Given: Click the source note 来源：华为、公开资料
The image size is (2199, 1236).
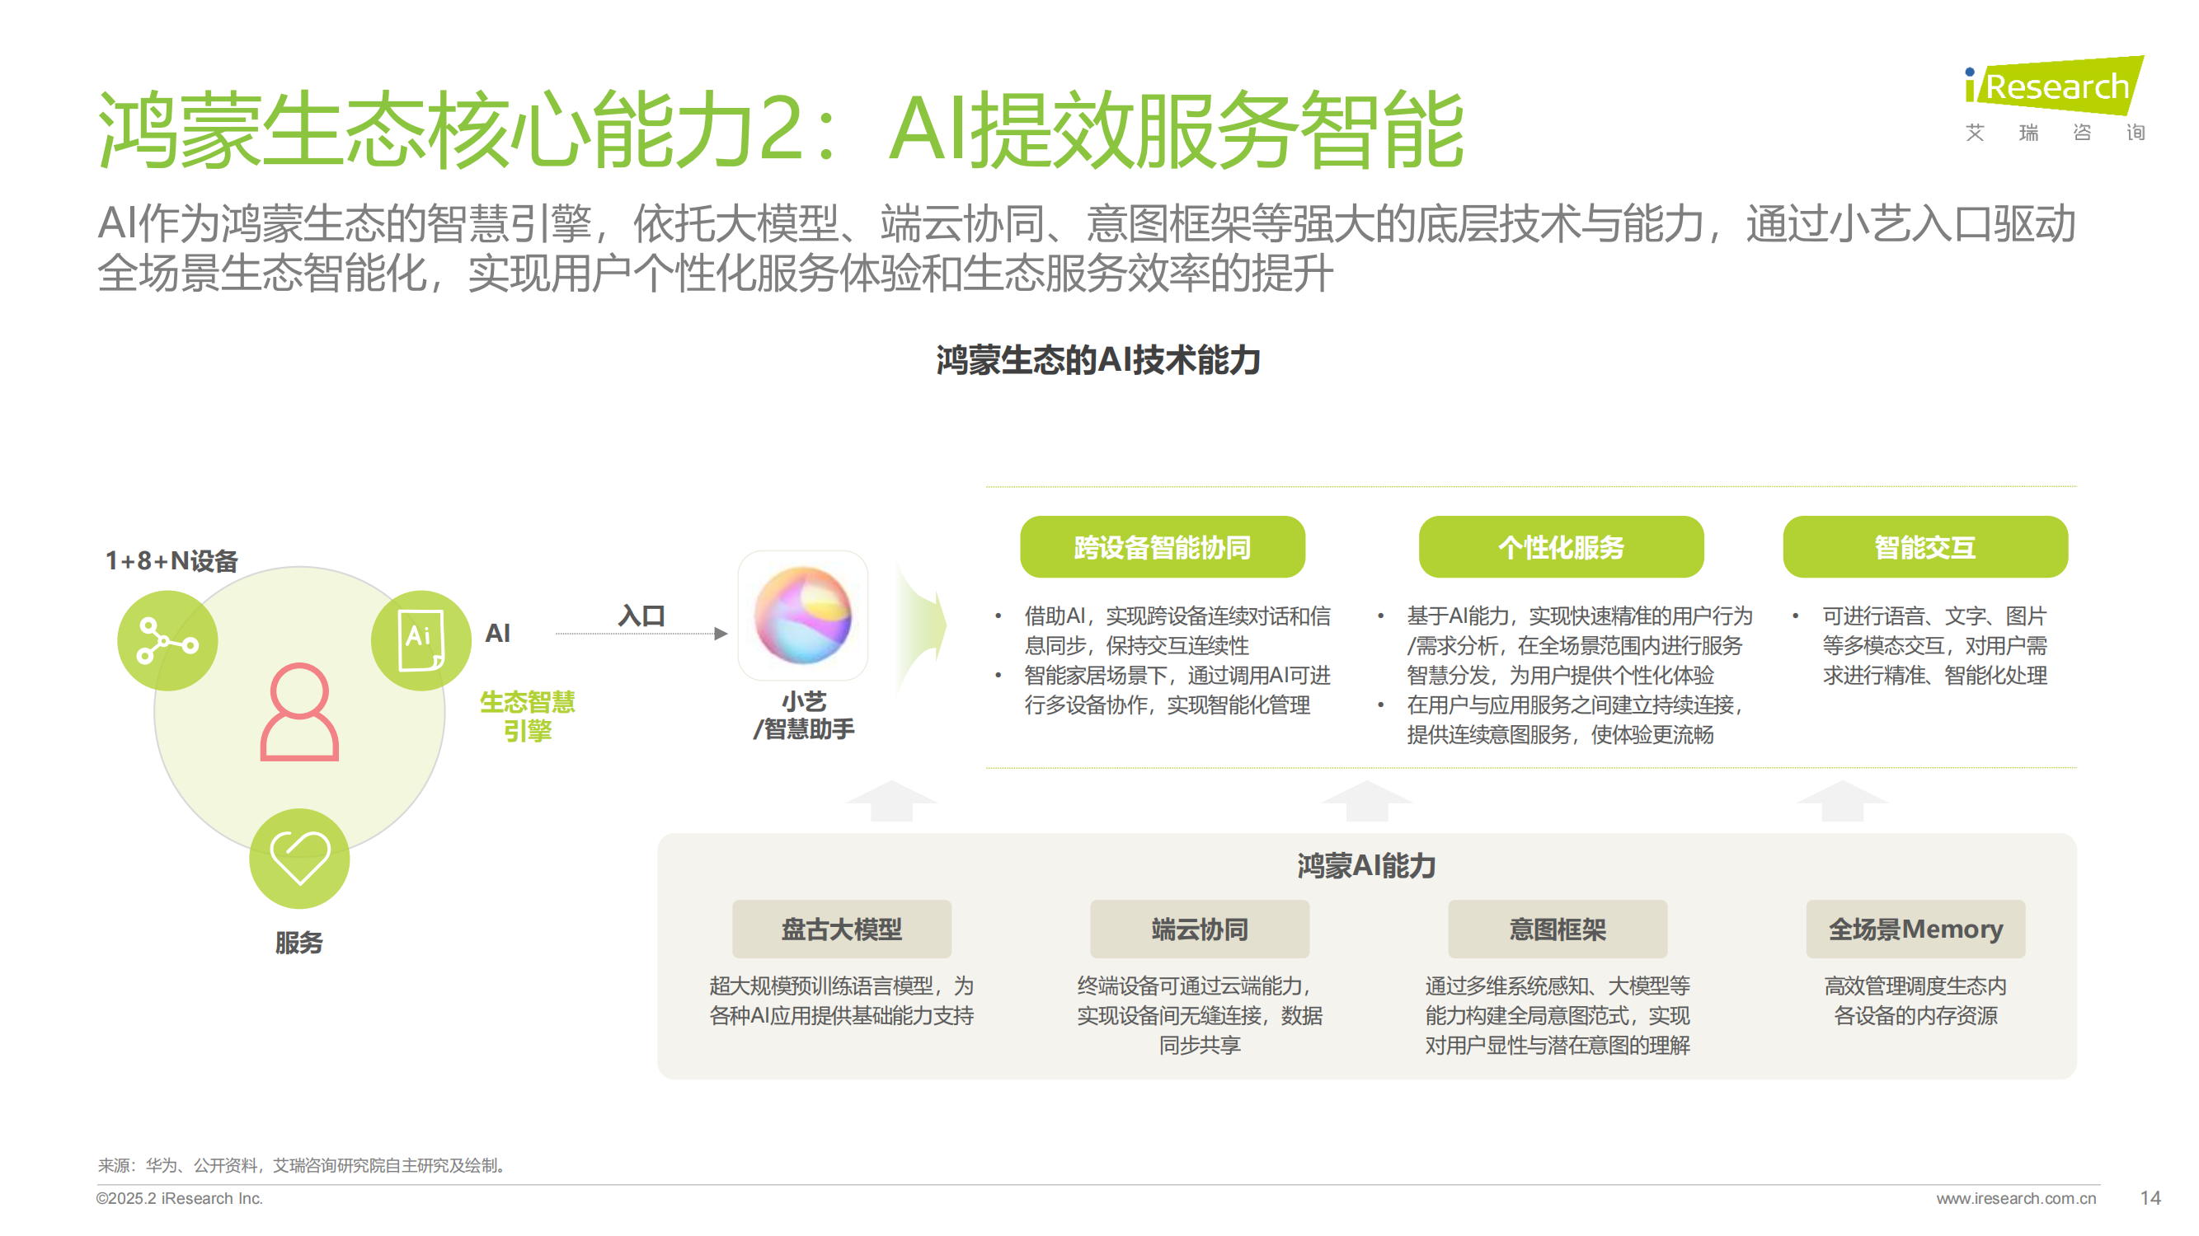Looking at the screenshot, I should click(304, 1165).
